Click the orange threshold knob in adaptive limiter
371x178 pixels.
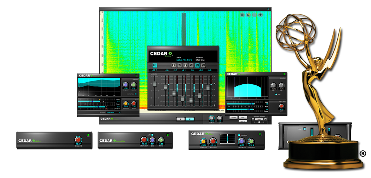tap(126, 104)
